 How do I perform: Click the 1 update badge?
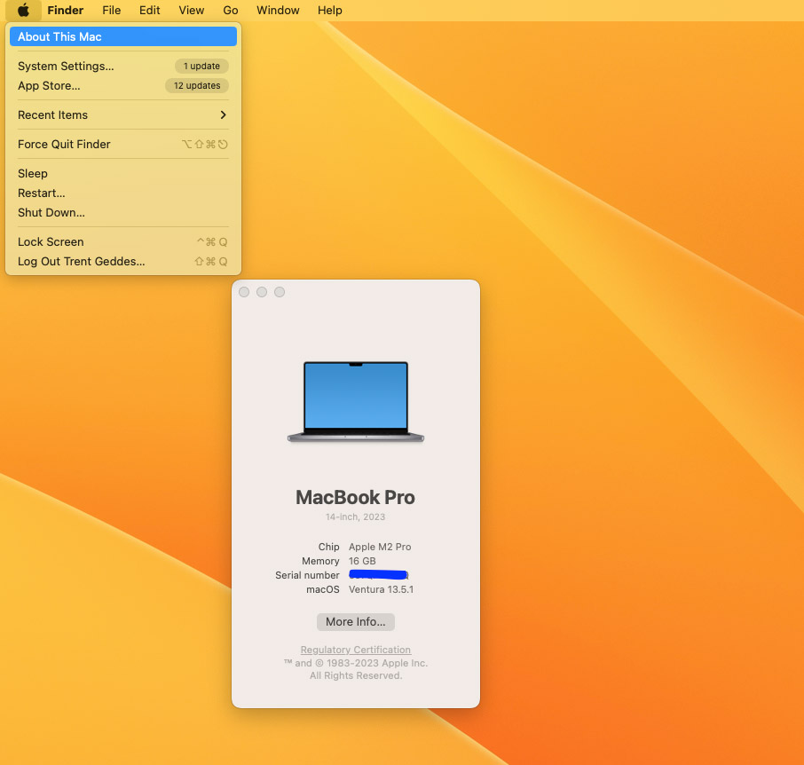(201, 67)
